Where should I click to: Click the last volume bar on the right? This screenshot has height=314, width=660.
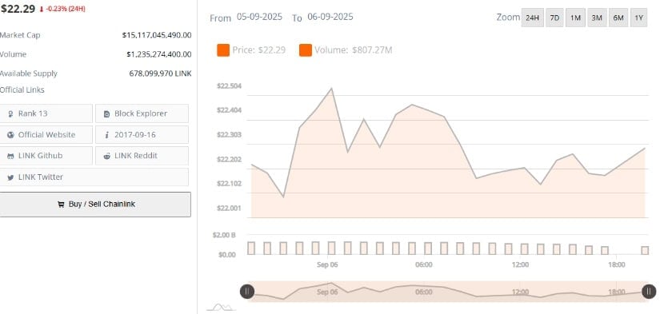[645, 251]
